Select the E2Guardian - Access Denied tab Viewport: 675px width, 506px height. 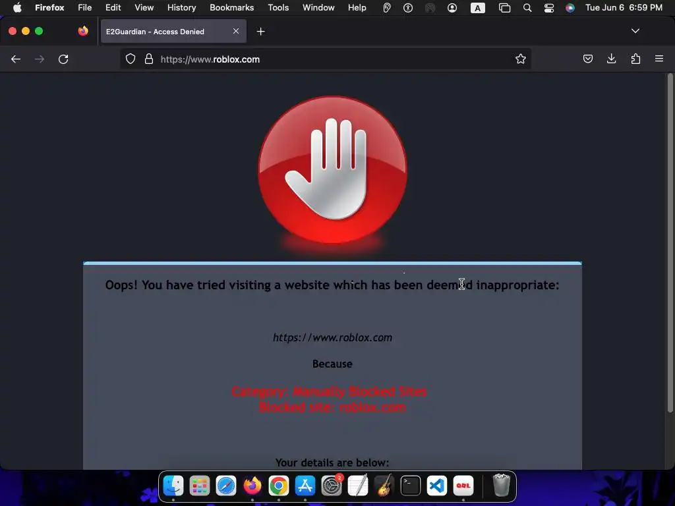[173, 32]
